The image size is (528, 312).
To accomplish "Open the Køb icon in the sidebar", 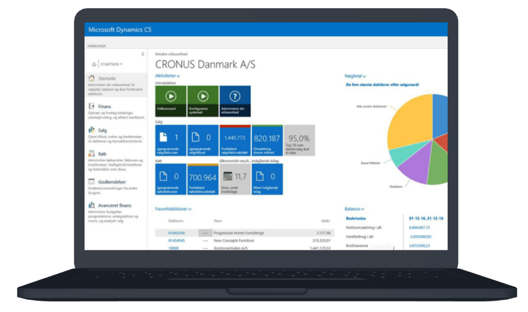I will click(x=92, y=153).
